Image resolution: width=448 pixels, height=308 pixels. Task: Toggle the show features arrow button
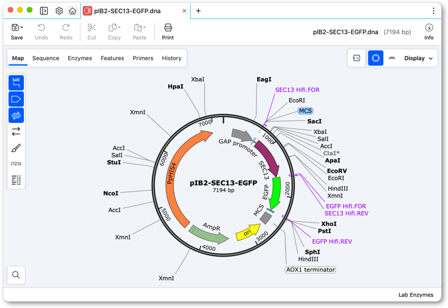point(16,99)
